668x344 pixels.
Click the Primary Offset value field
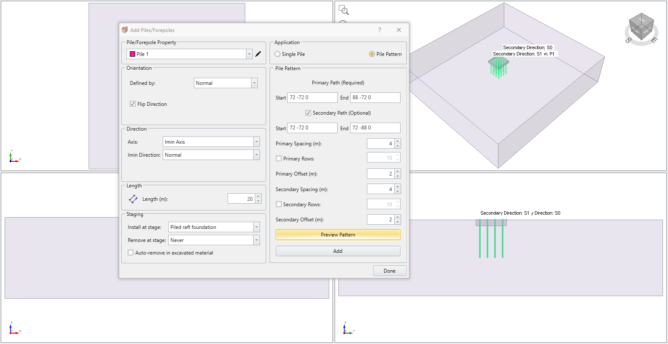[x=381, y=174]
